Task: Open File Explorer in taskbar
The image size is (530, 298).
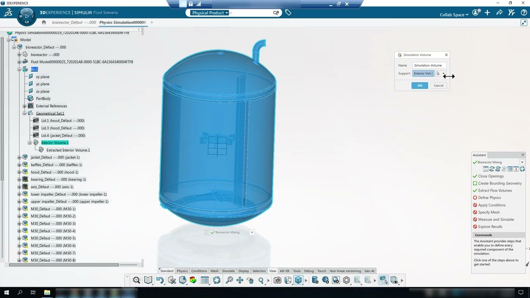Action: pyautogui.click(x=47, y=293)
